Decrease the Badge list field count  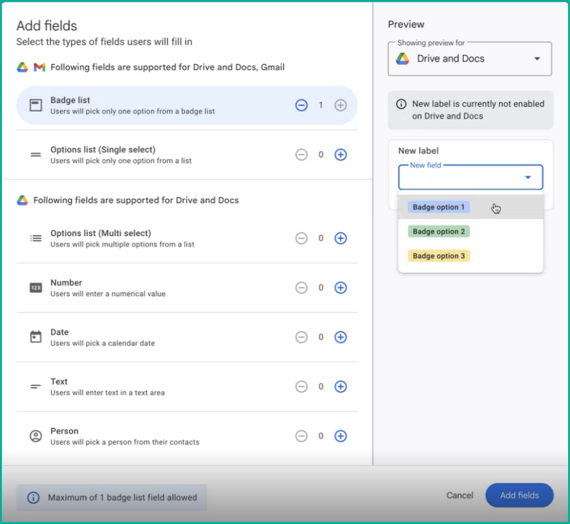coord(301,105)
